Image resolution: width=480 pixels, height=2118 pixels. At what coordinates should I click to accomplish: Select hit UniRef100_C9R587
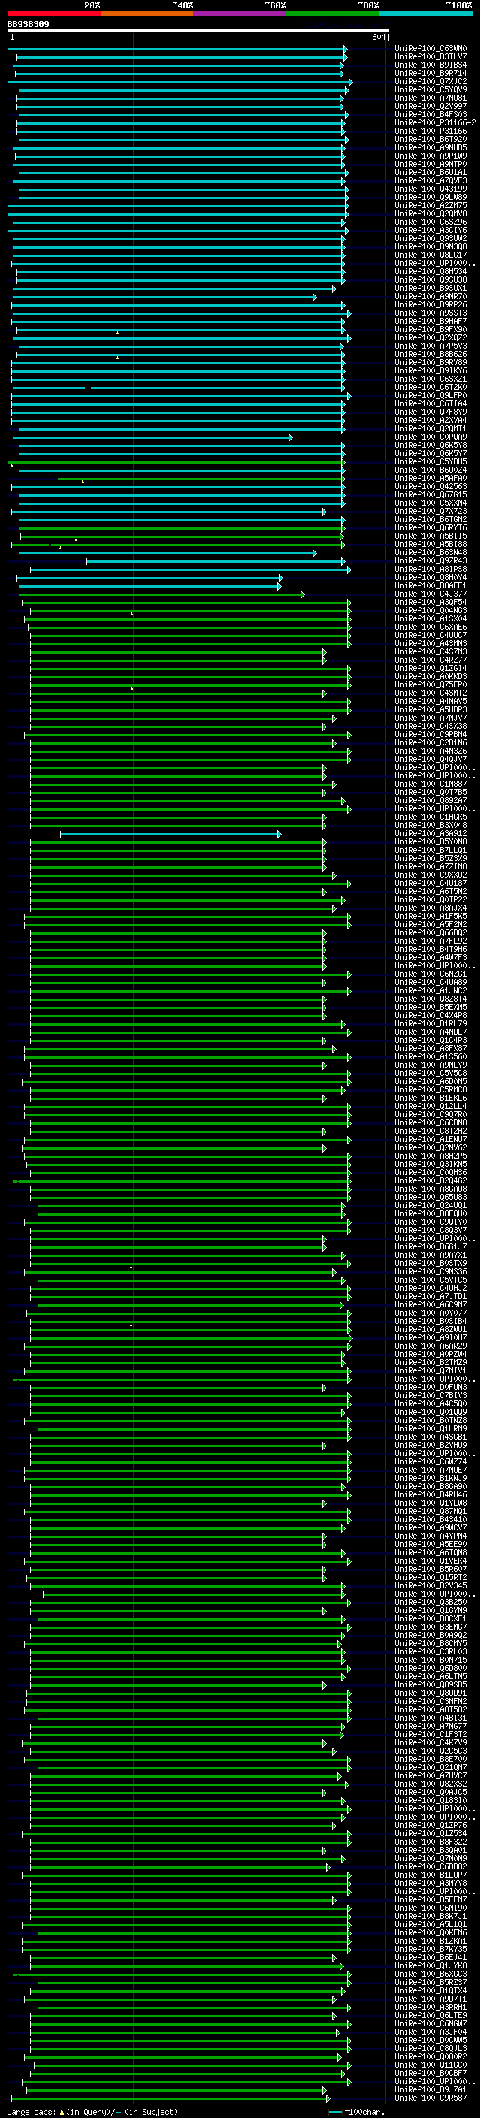[x=430, y=2099]
